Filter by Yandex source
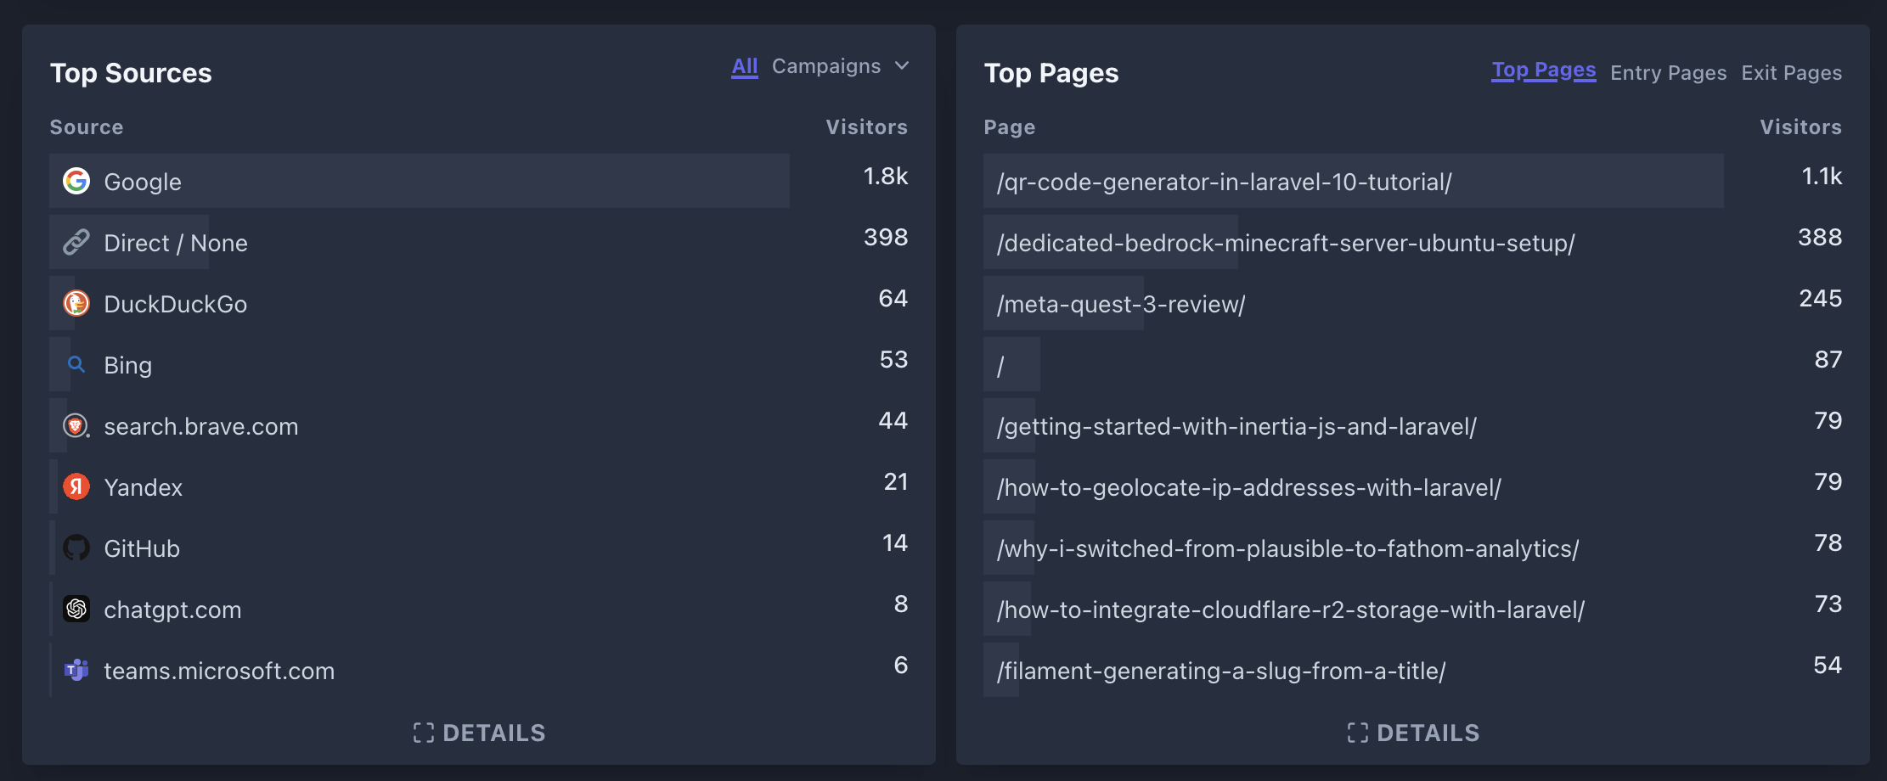 coord(143,487)
